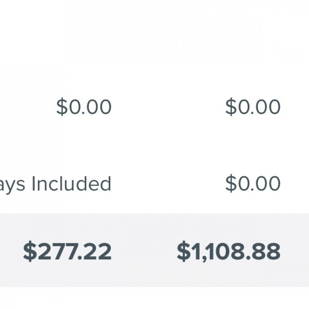Click the white area below the gray total row
Image resolution: width=309 pixels, height=309 pixels.
155,298
